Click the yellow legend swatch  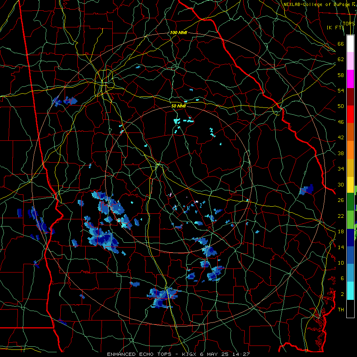coord(350,185)
